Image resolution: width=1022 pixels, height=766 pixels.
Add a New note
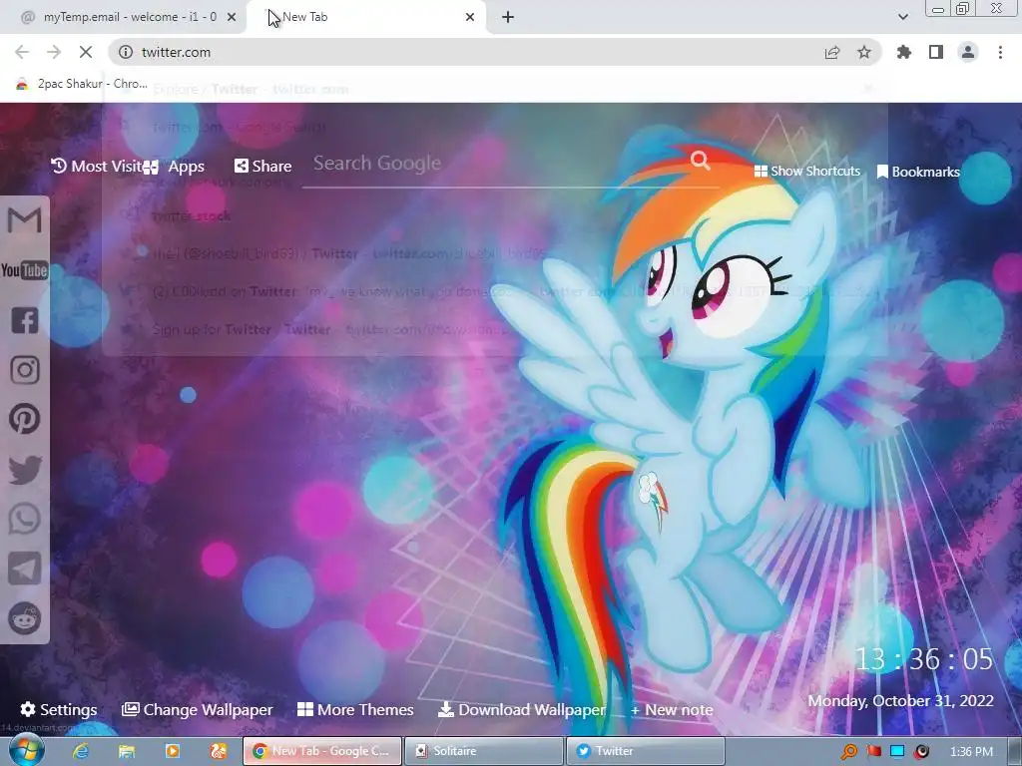point(672,710)
